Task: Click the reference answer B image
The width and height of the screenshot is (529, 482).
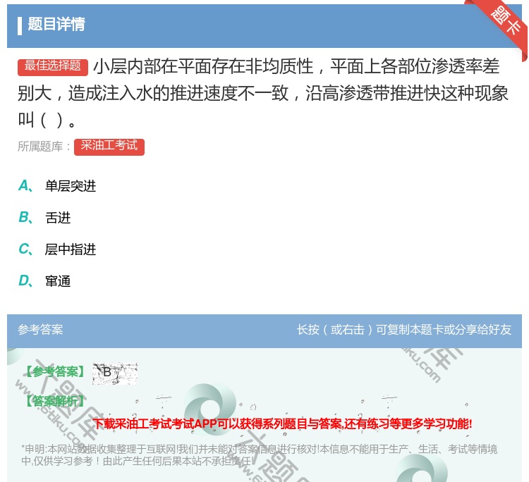Action: point(115,373)
